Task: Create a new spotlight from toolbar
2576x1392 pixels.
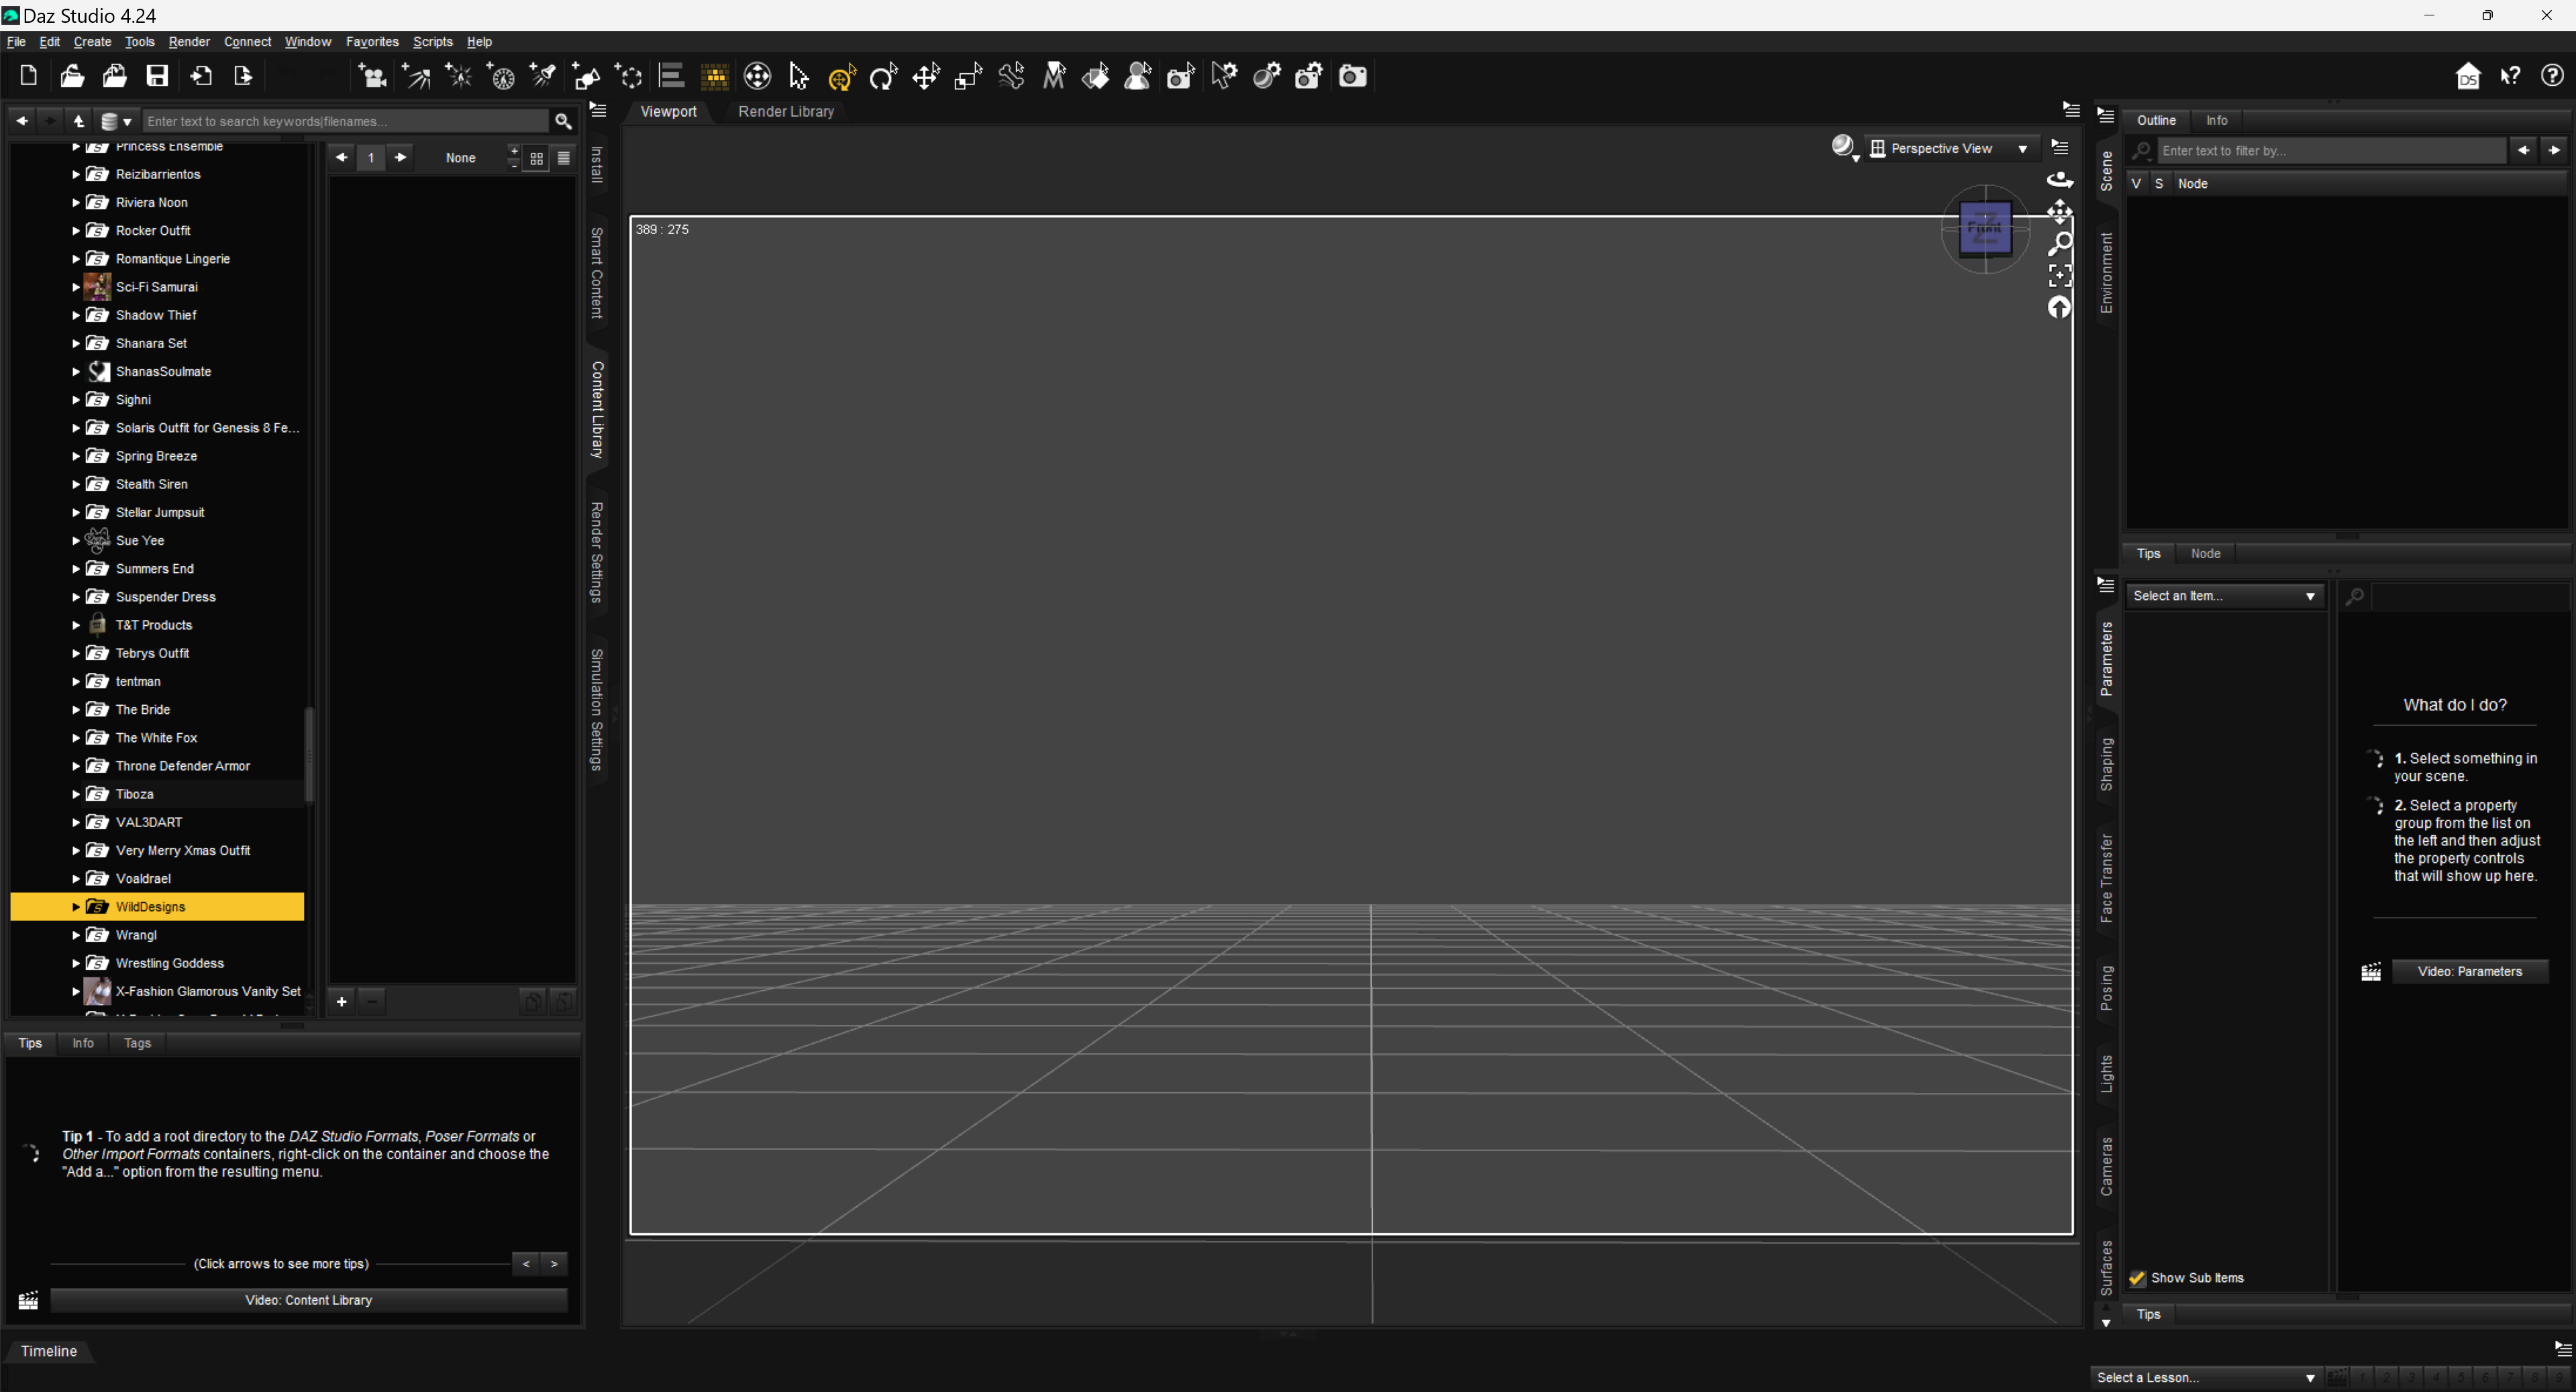Action: [544, 76]
